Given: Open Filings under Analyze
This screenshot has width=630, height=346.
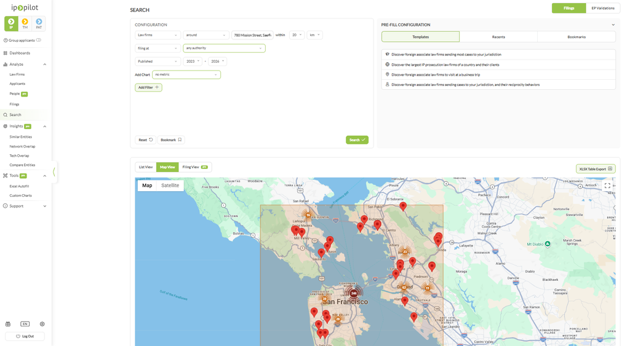Looking at the screenshot, I should click(x=14, y=104).
